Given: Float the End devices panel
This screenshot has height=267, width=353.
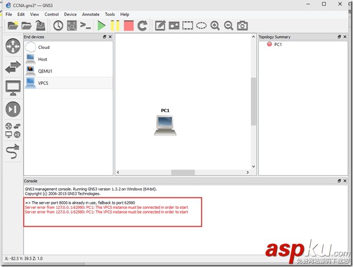Looking at the screenshot, I should coord(104,37).
